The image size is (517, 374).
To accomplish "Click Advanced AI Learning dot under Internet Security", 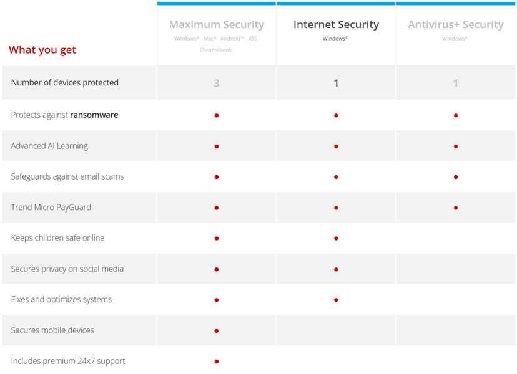I will (336, 146).
